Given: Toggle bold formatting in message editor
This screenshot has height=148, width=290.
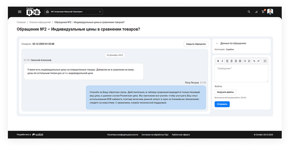Looking at the screenshot, I should pyautogui.click(x=217, y=61).
